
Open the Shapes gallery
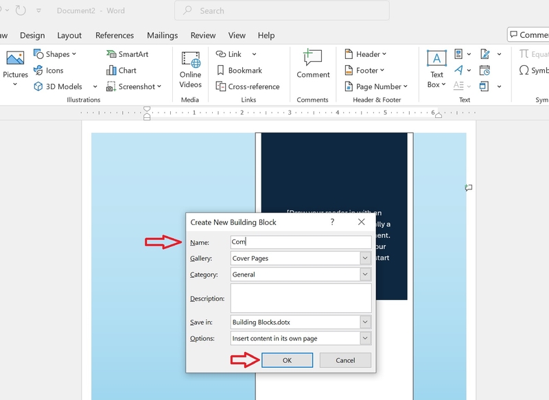coord(55,54)
